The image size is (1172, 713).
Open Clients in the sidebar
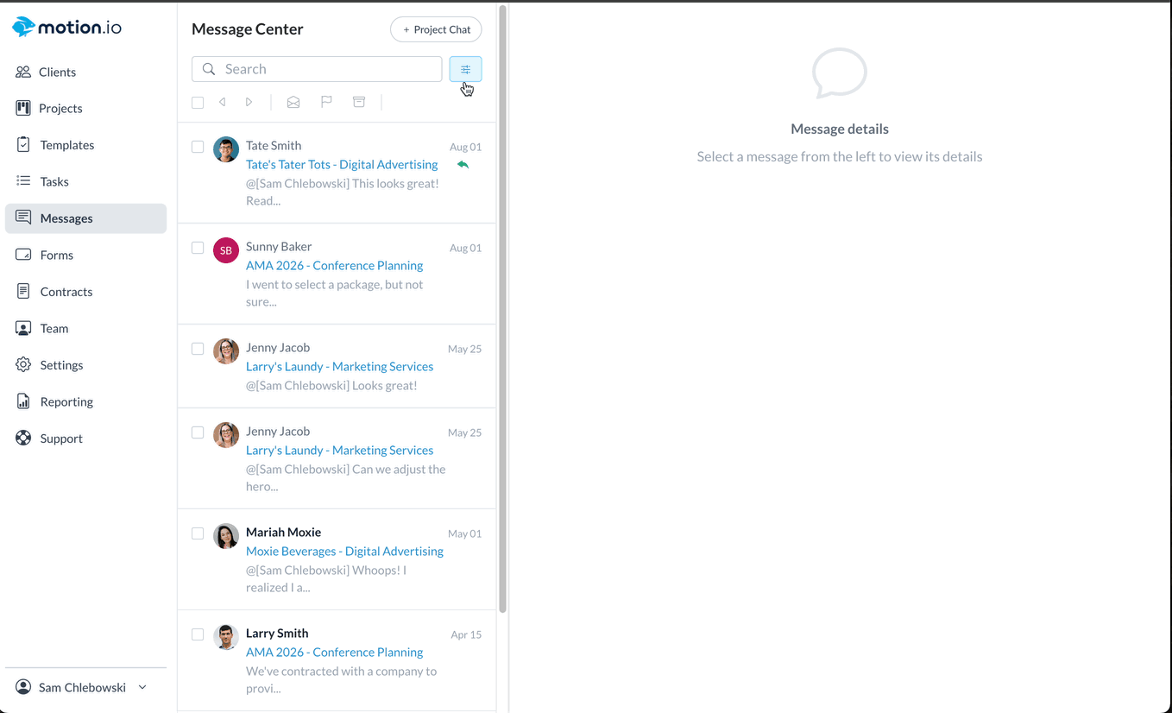point(57,72)
